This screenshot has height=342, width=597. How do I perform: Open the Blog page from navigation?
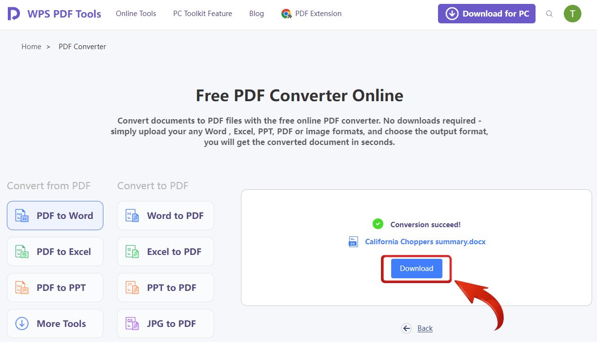coord(257,14)
